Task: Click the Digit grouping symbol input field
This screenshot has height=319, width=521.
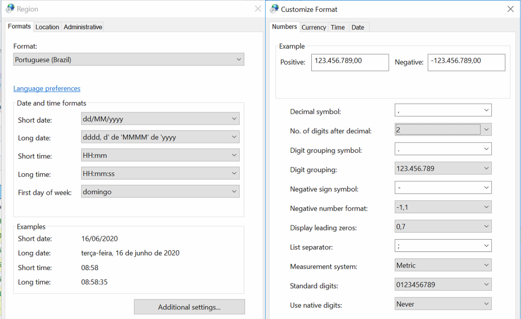Action: [437, 149]
